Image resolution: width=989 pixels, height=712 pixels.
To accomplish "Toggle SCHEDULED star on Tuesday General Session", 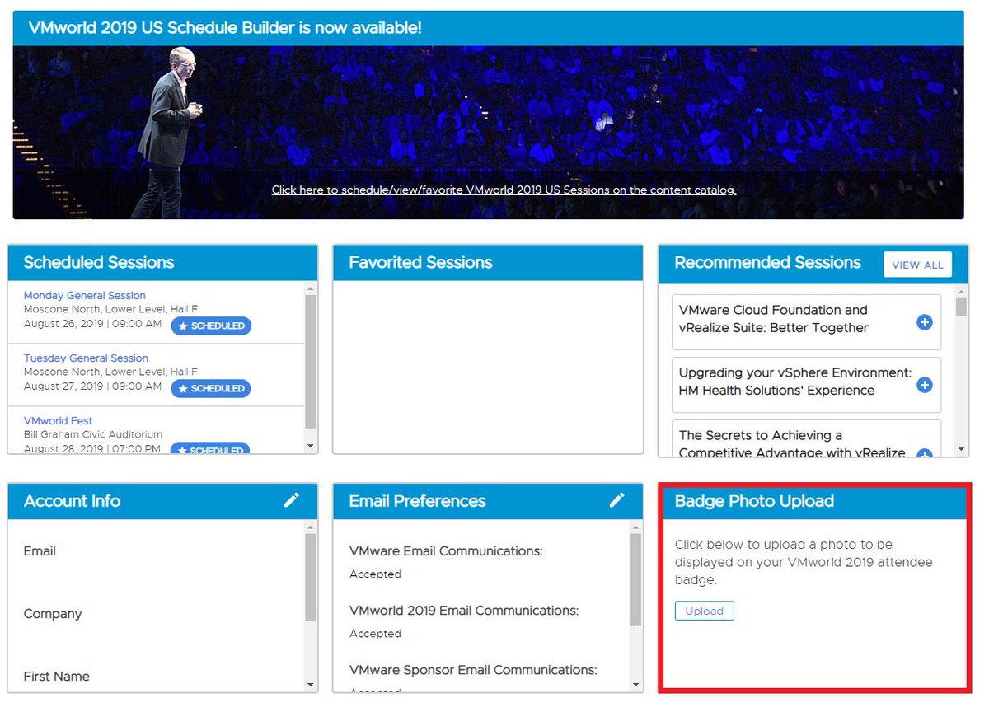I will (x=211, y=388).
